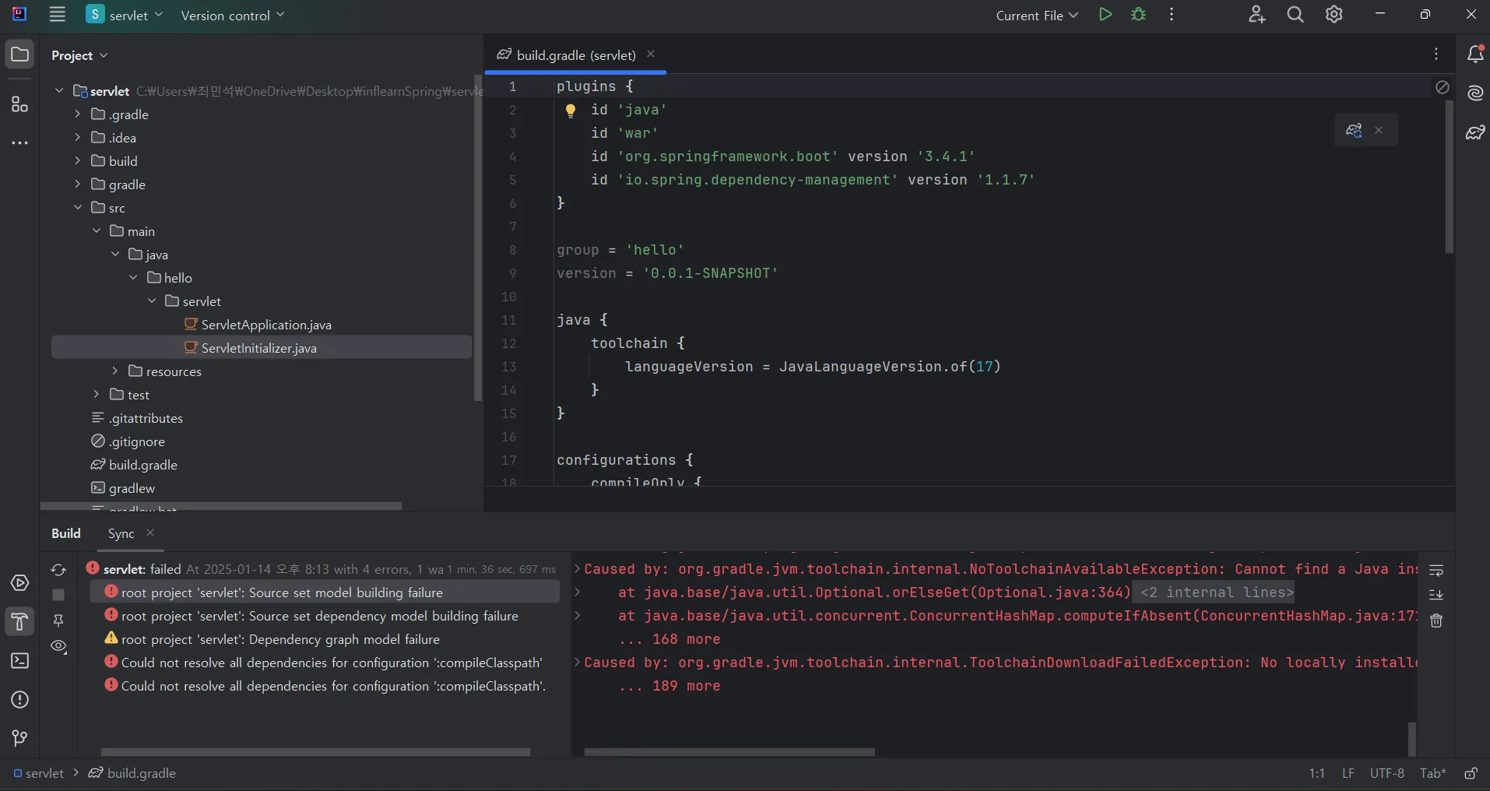Open the Structure tool window
This screenshot has width=1490, height=791.
pyautogui.click(x=19, y=104)
